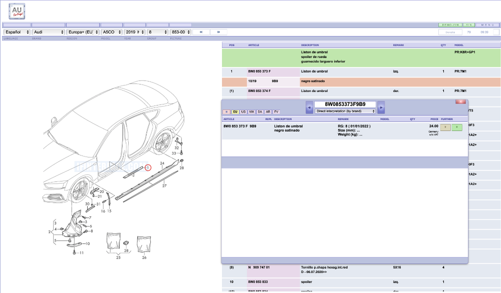Click callout number 24 on diagram
This screenshot has height=293, width=501.
[162, 163]
